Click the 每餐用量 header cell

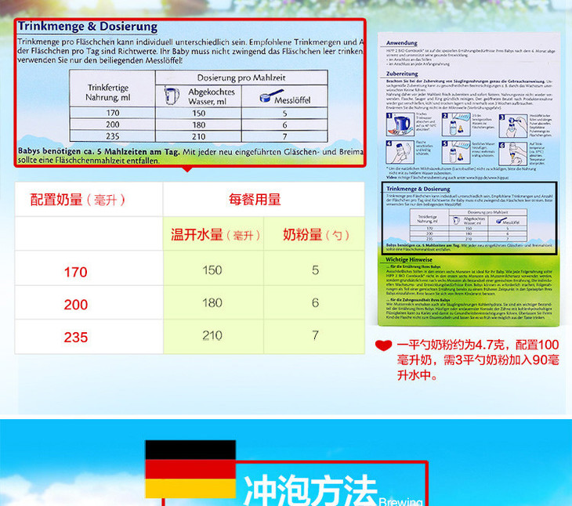tap(255, 200)
